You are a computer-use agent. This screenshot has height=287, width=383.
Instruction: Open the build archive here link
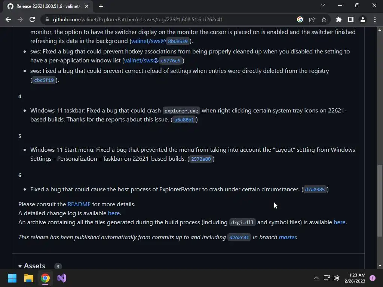340,222
